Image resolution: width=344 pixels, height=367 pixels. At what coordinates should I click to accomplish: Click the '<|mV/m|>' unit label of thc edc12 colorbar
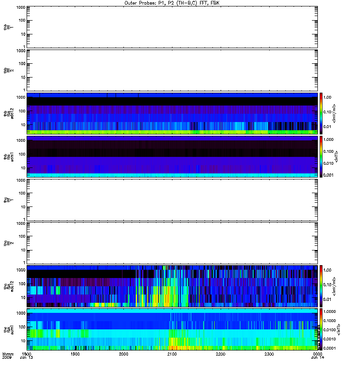coord(334,286)
